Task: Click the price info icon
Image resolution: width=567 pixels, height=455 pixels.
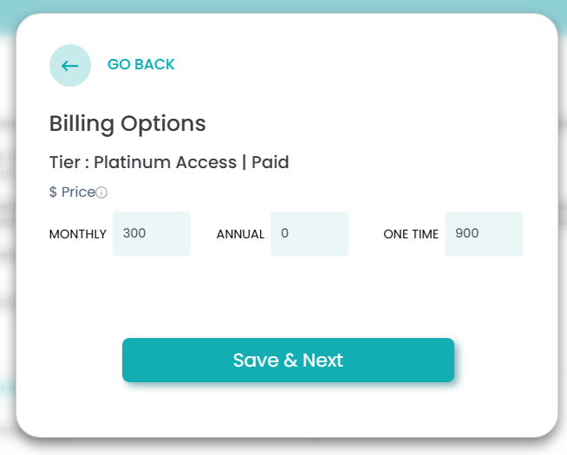Action: tap(101, 192)
